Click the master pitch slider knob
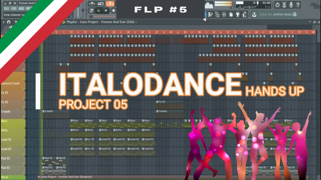321x180 pixels. click(x=83, y=10)
